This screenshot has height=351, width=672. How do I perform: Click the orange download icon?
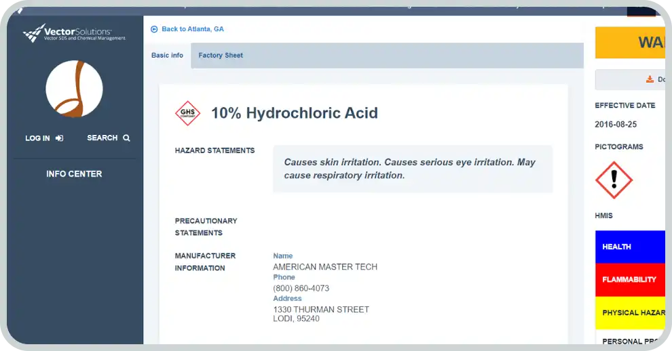(x=650, y=79)
